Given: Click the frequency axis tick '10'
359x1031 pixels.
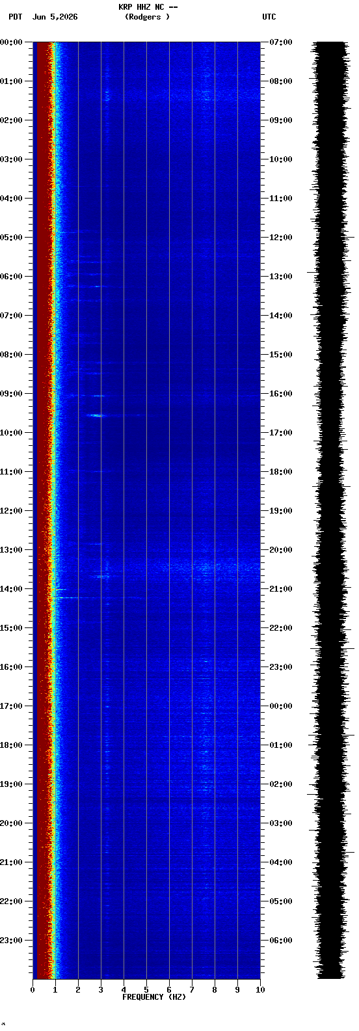Looking at the screenshot, I should click(x=260, y=990).
